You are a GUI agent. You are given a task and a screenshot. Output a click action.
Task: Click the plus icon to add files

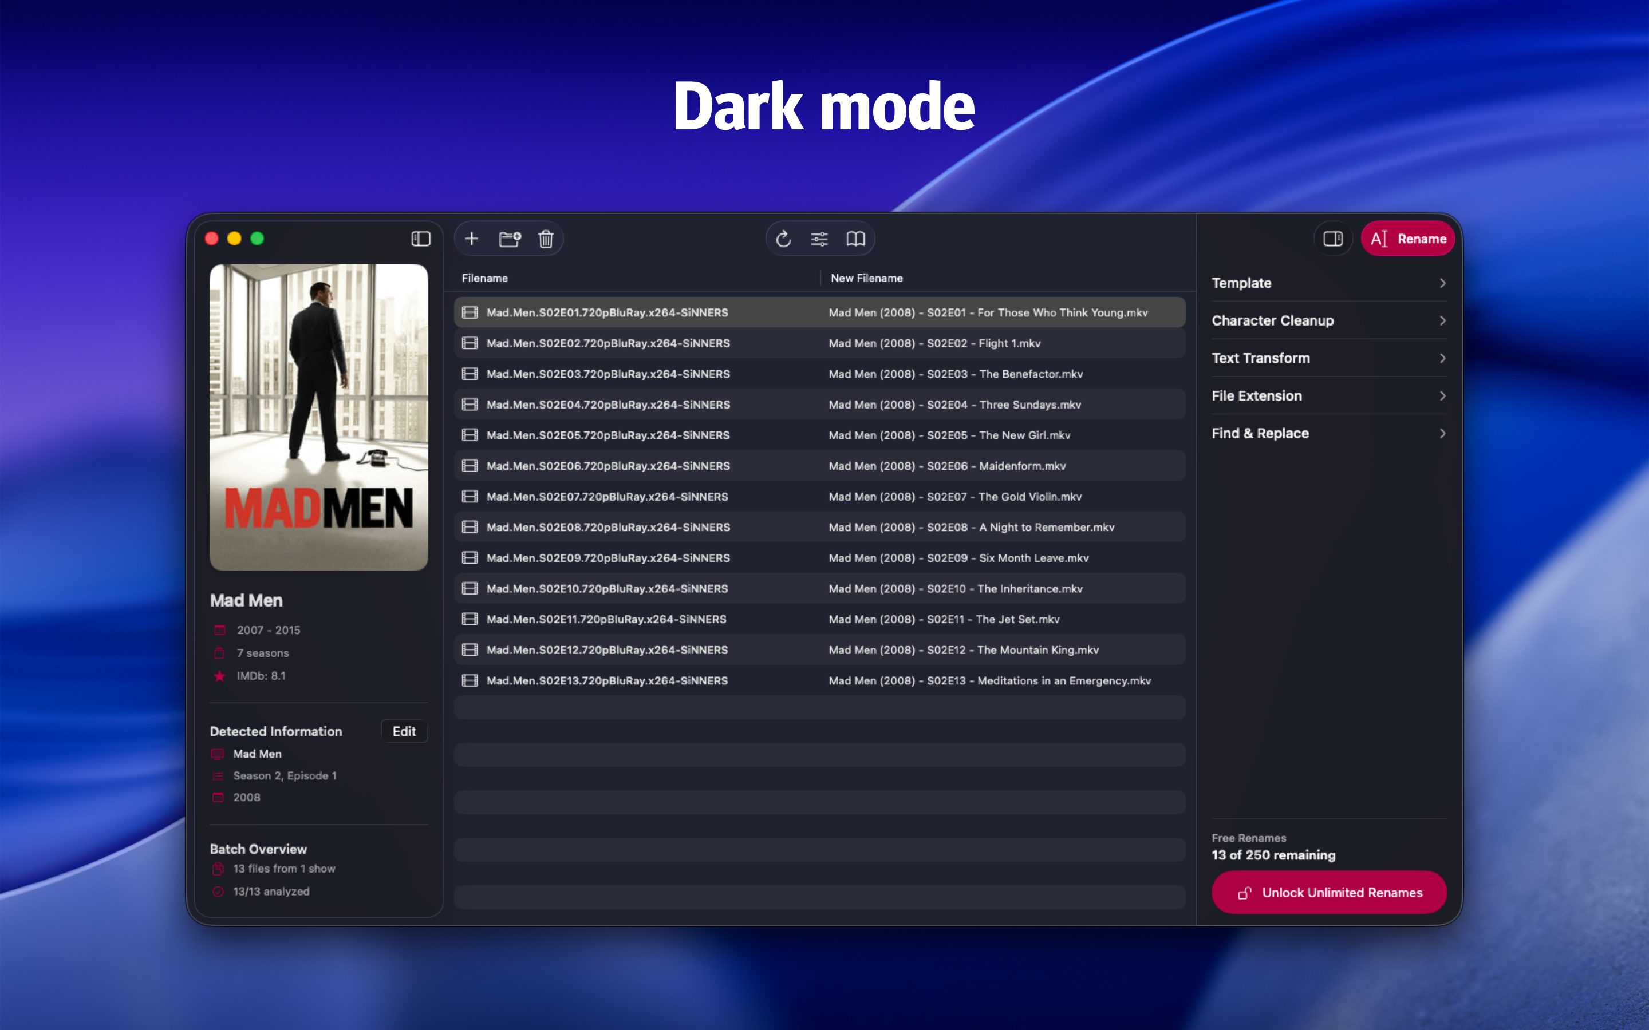point(471,239)
